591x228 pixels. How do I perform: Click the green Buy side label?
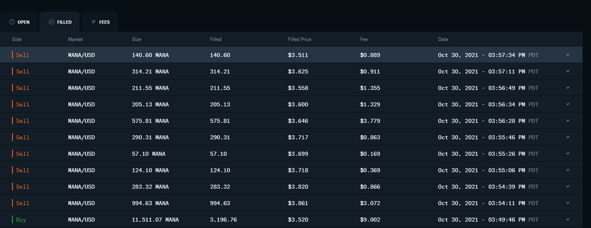[21, 220]
